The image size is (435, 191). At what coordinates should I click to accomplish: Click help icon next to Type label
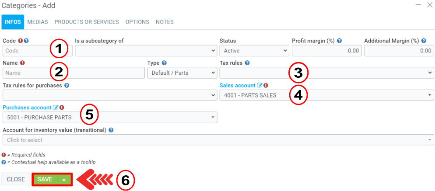click(164, 63)
